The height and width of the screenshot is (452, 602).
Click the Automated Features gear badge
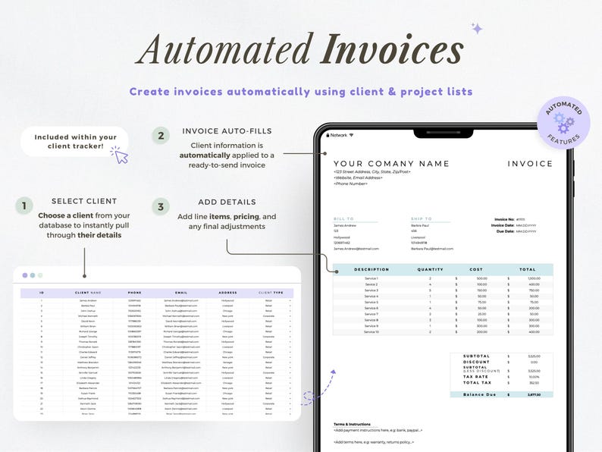click(x=563, y=123)
